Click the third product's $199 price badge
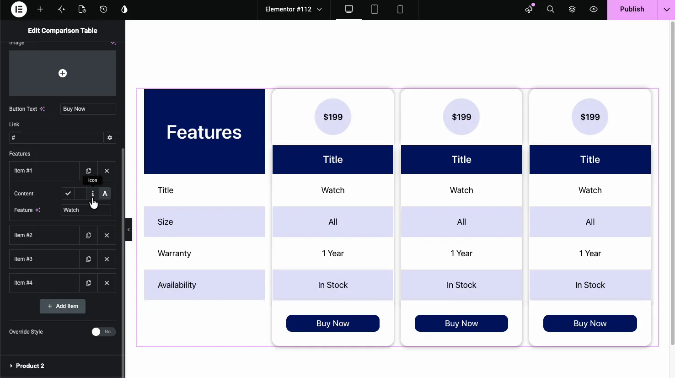Image resolution: width=675 pixels, height=378 pixels. 590,117
